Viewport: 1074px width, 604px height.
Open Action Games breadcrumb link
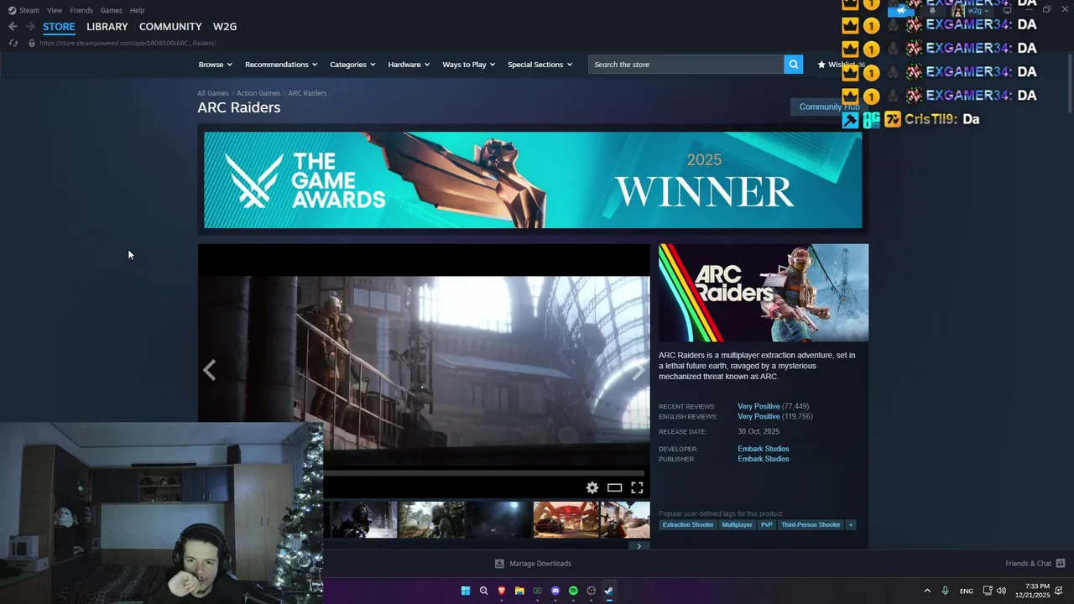(x=258, y=93)
